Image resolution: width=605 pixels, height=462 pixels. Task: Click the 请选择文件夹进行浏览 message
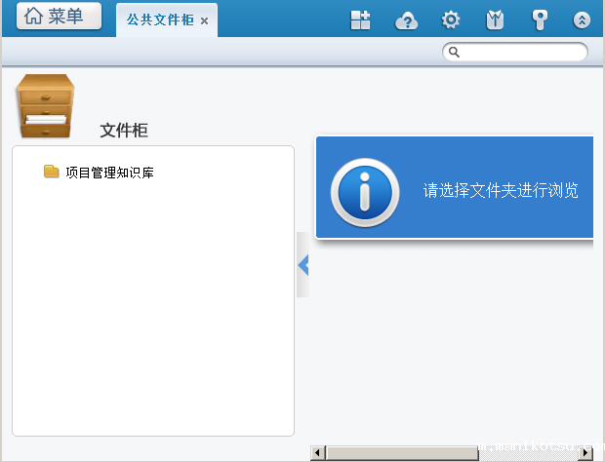(x=500, y=190)
